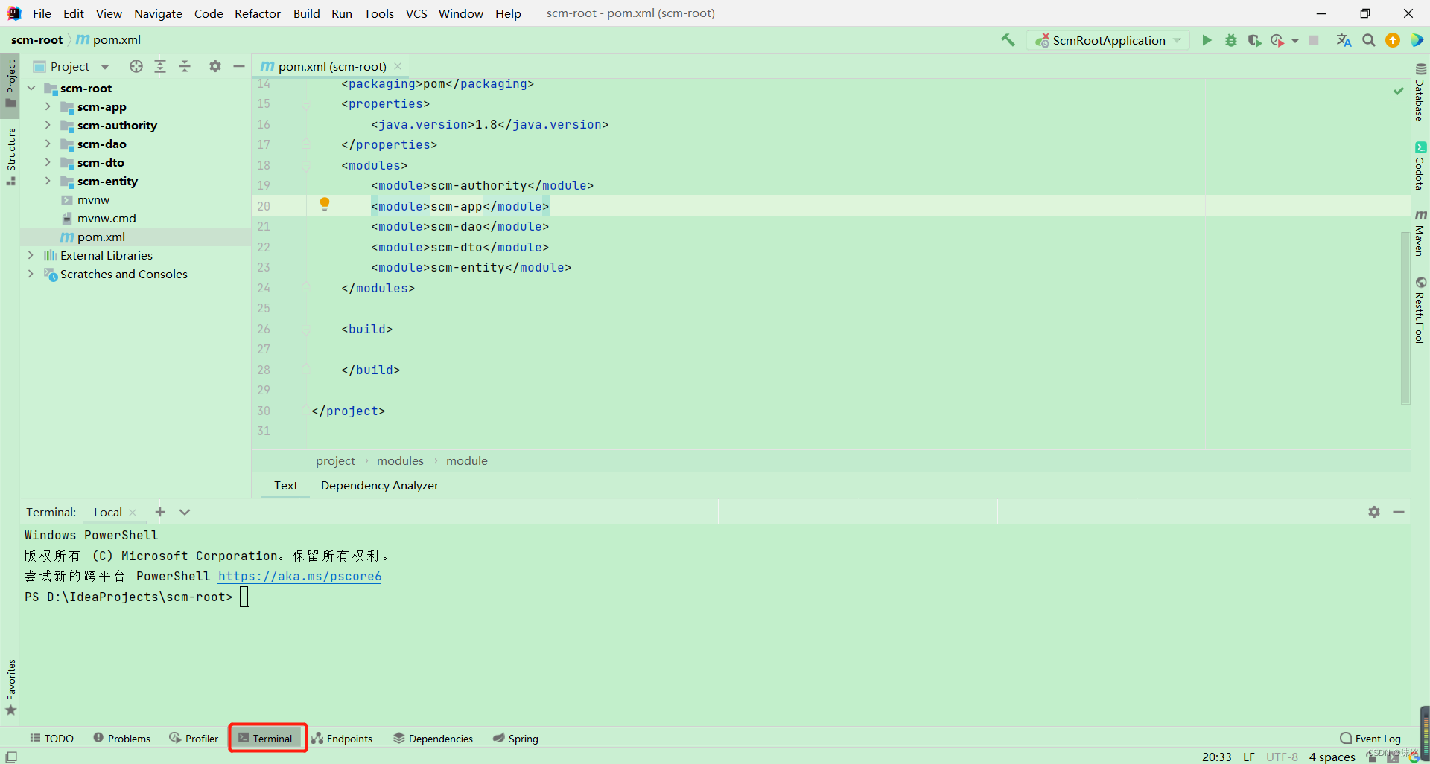
Task: Open ScmRootApplication run configuration dropdown
Action: [x=1108, y=40]
